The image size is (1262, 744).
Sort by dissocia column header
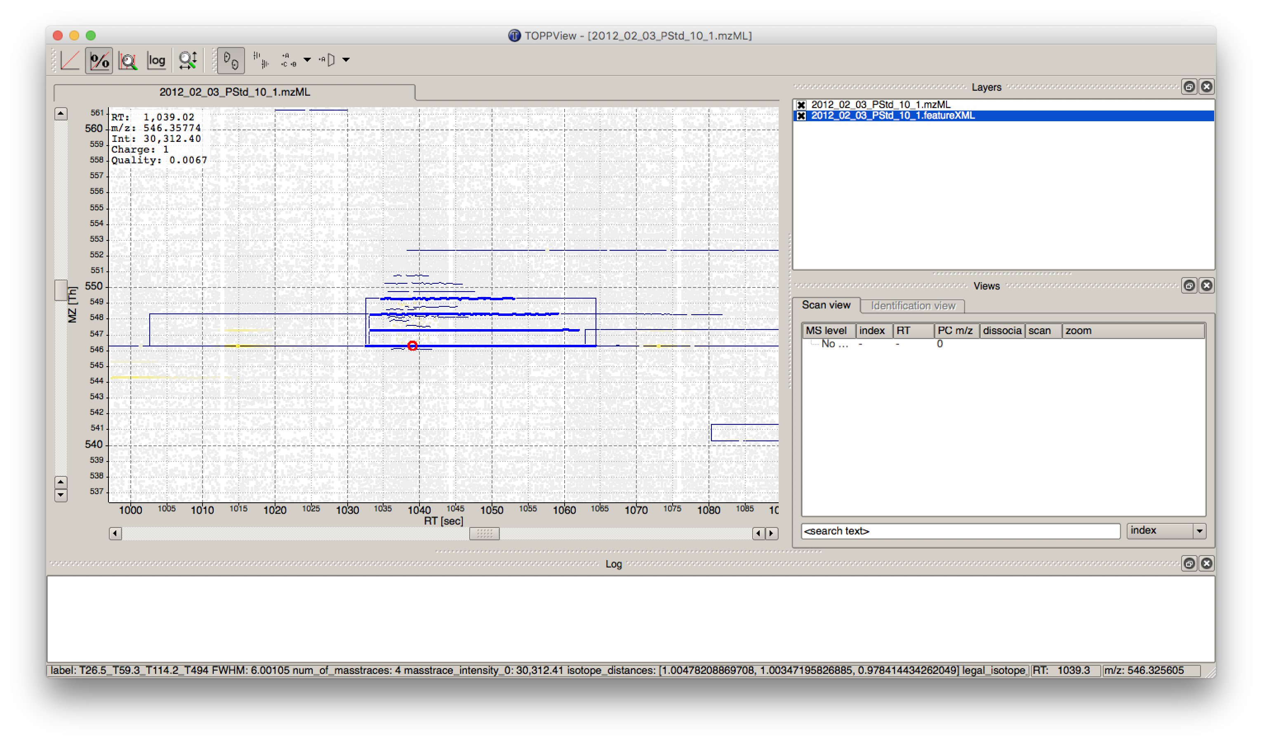pos(1002,331)
